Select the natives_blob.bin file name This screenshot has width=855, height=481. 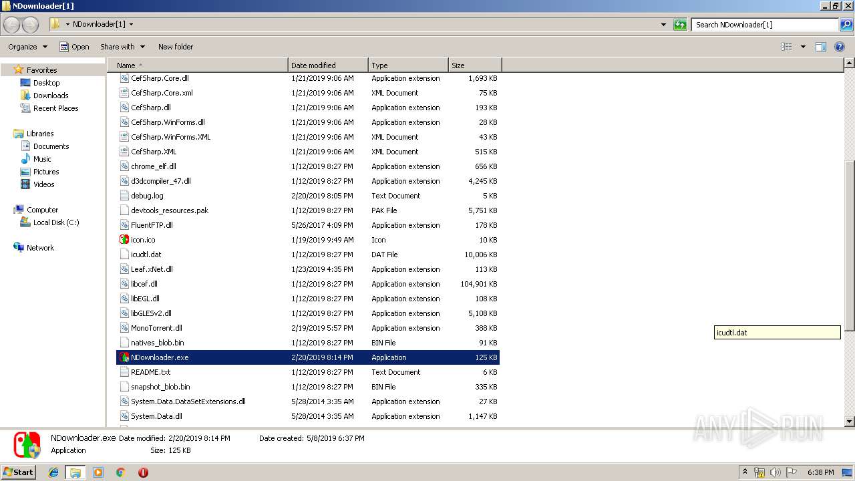pyautogui.click(x=158, y=343)
